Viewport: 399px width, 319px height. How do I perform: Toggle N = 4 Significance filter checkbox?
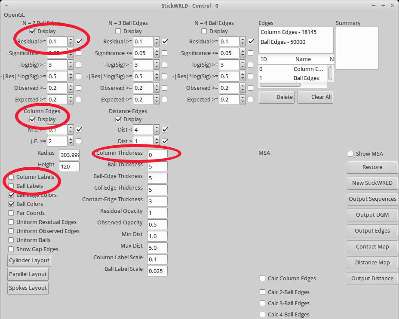251,53
